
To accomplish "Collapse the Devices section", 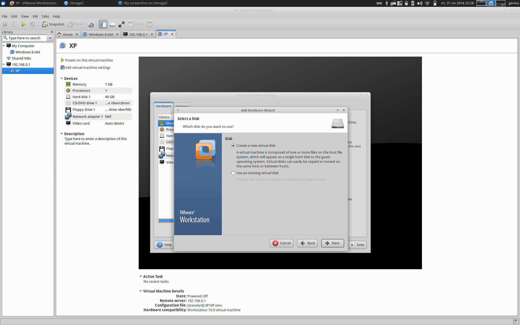I will coord(61,79).
